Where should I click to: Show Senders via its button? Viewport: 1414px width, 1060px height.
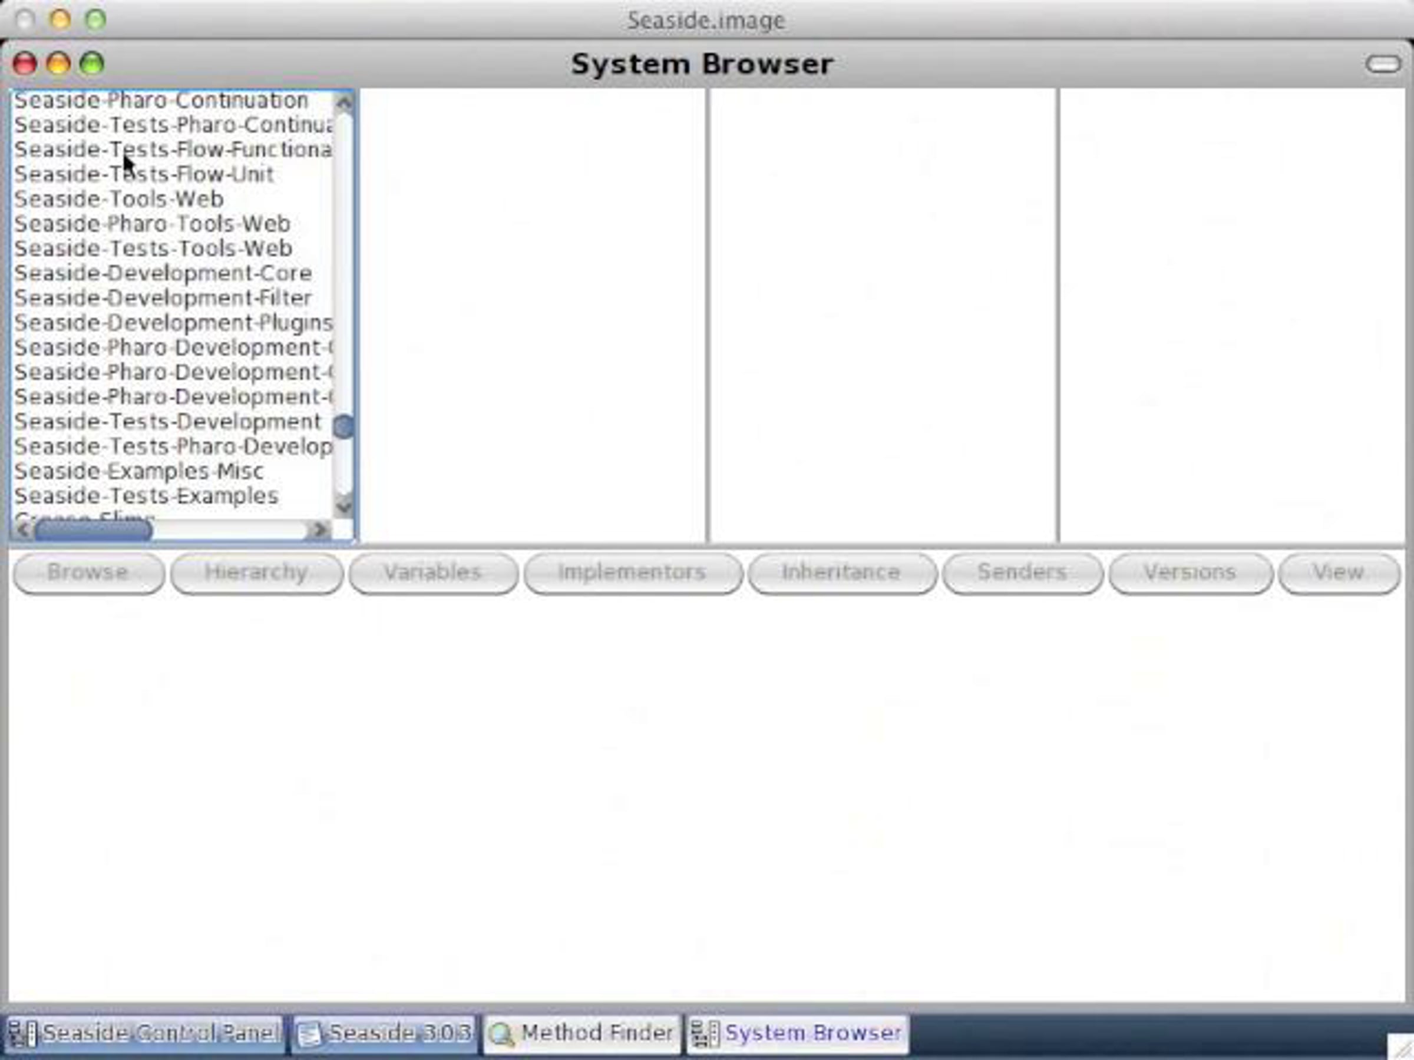1022,572
